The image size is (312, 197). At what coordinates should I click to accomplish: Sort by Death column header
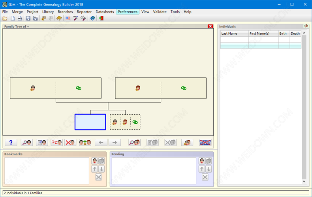click(295, 33)
